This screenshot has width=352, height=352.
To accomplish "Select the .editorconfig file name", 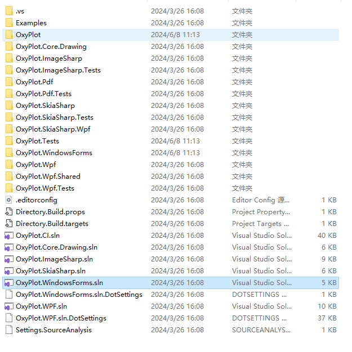I will click(37, 200).
